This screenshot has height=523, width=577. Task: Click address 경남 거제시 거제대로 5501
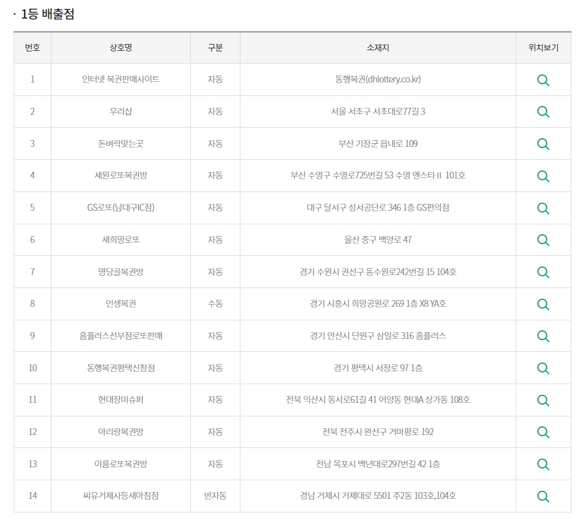click(345, 495)
